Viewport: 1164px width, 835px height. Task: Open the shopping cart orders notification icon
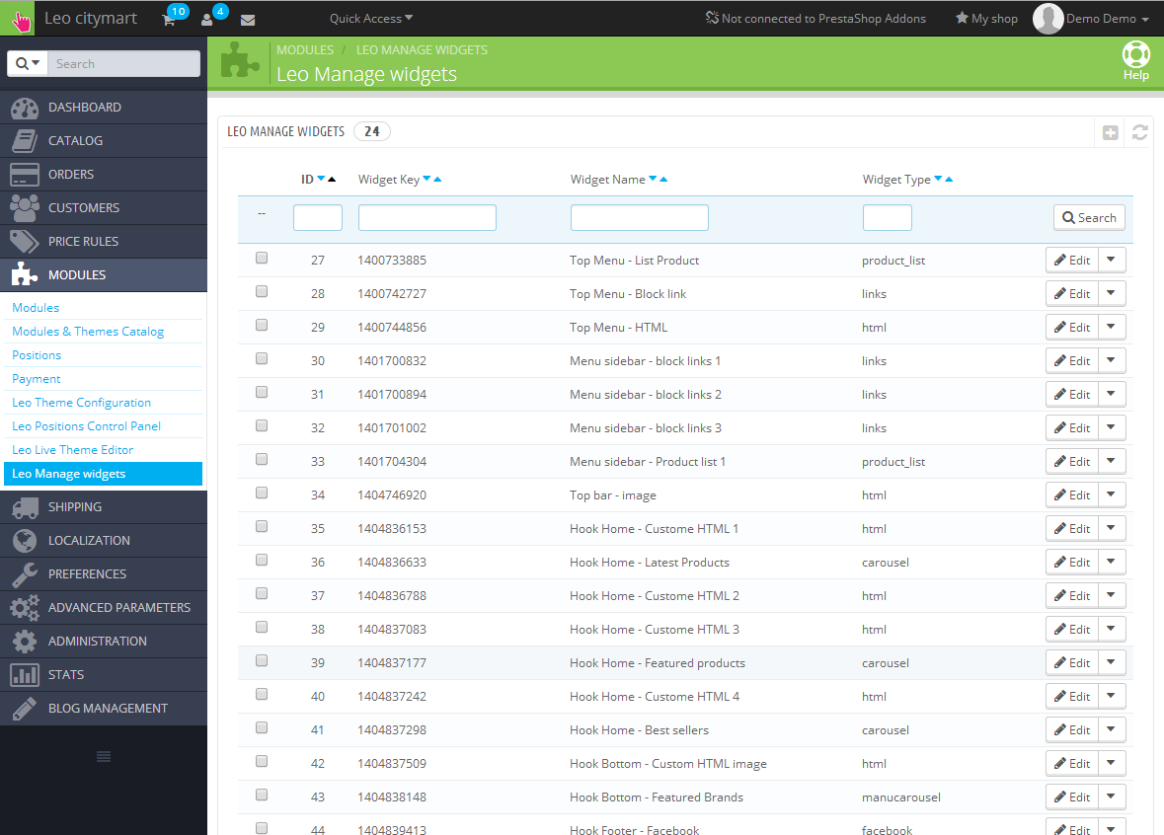pos(170,19)
